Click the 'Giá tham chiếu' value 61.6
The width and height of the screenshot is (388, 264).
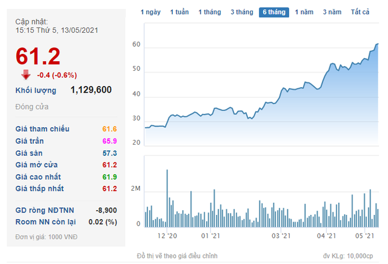(x=110, y=129)
